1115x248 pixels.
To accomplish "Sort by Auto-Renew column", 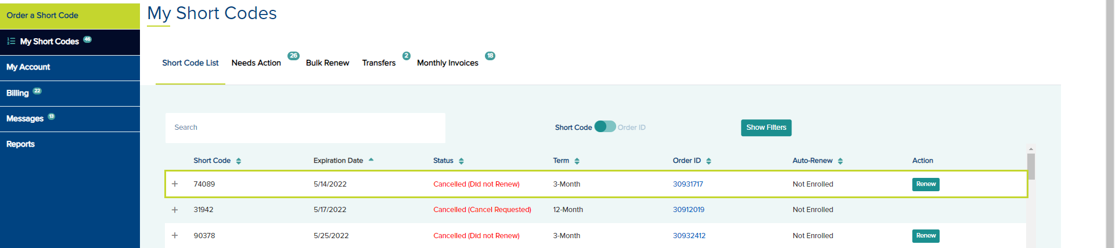I will [840, 161].
